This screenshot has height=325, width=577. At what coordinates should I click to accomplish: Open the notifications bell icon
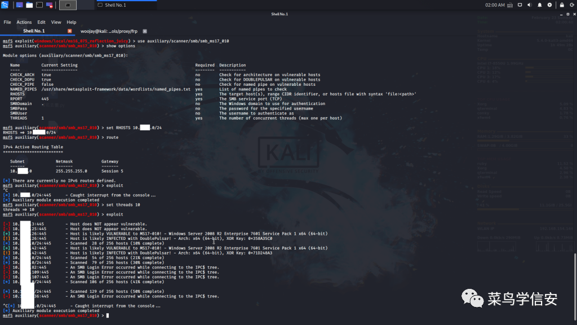(539, 5)
